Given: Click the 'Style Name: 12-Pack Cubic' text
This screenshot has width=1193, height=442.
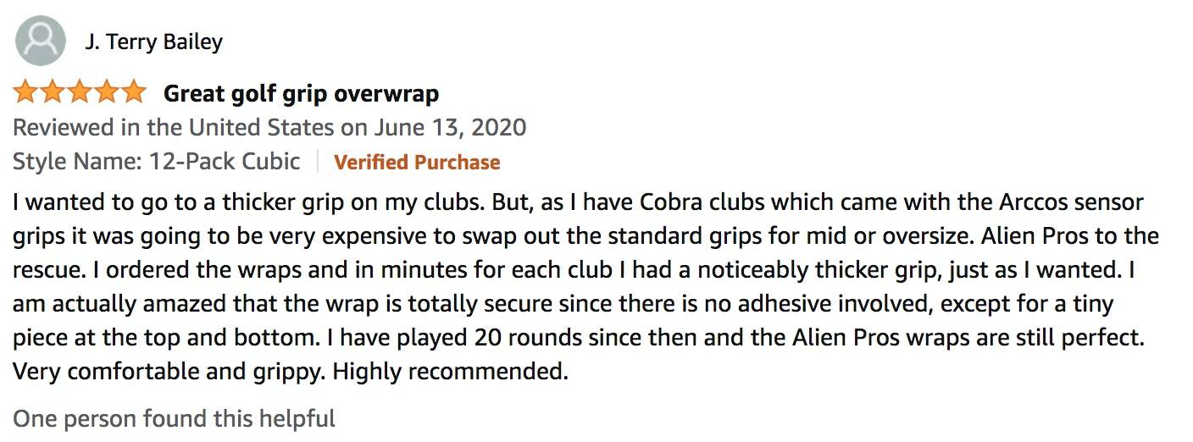Looking at the screenshot, I should click(x=157, y=161).
